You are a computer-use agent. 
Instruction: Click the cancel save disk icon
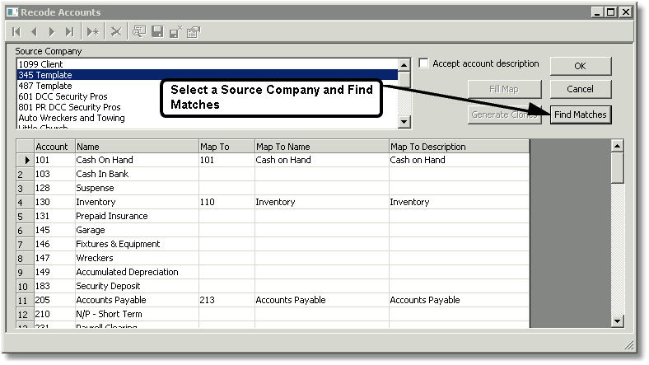(x=176, y=32)
